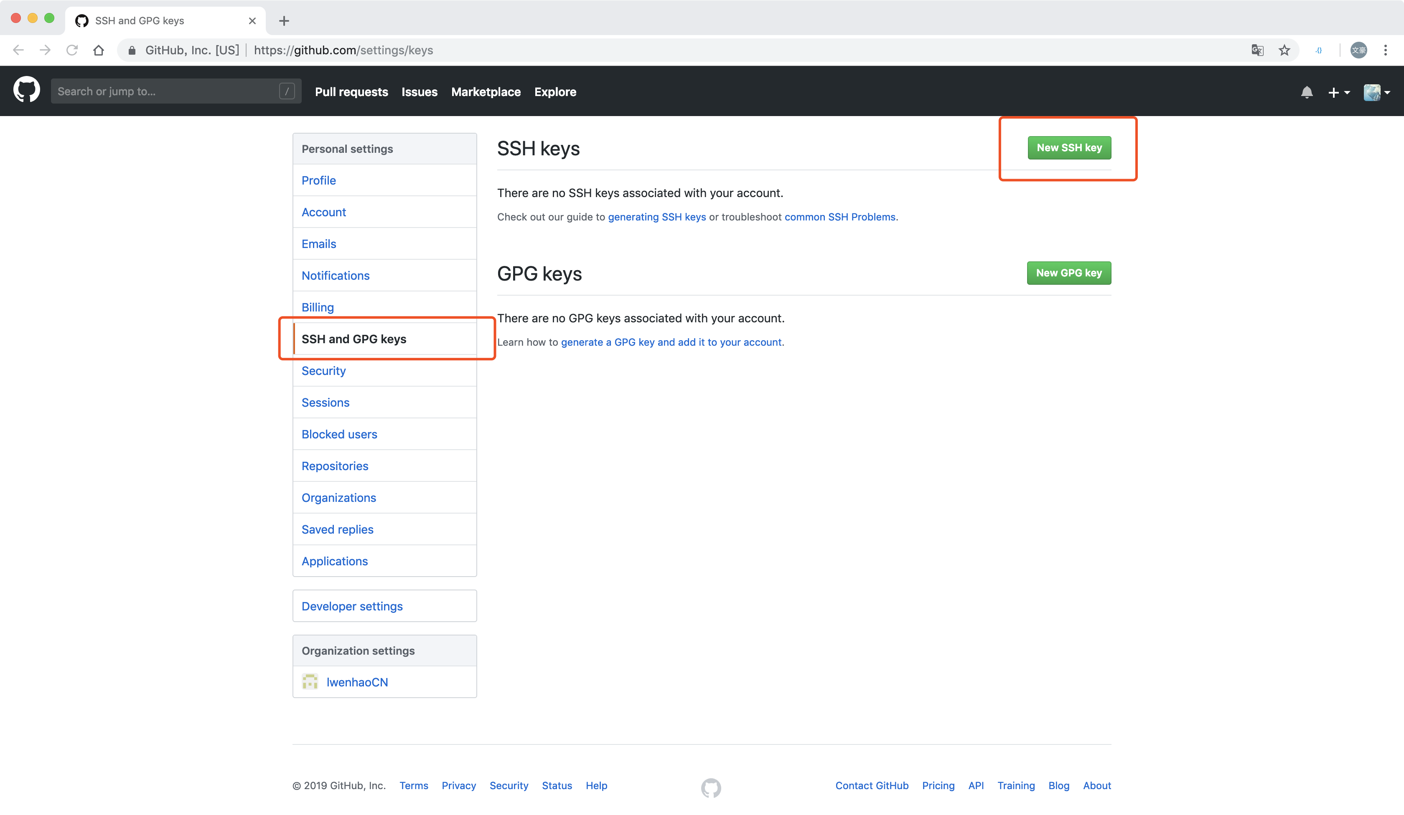Click the New GPG key button
1404x815 pixels.
coord(1068,273)
